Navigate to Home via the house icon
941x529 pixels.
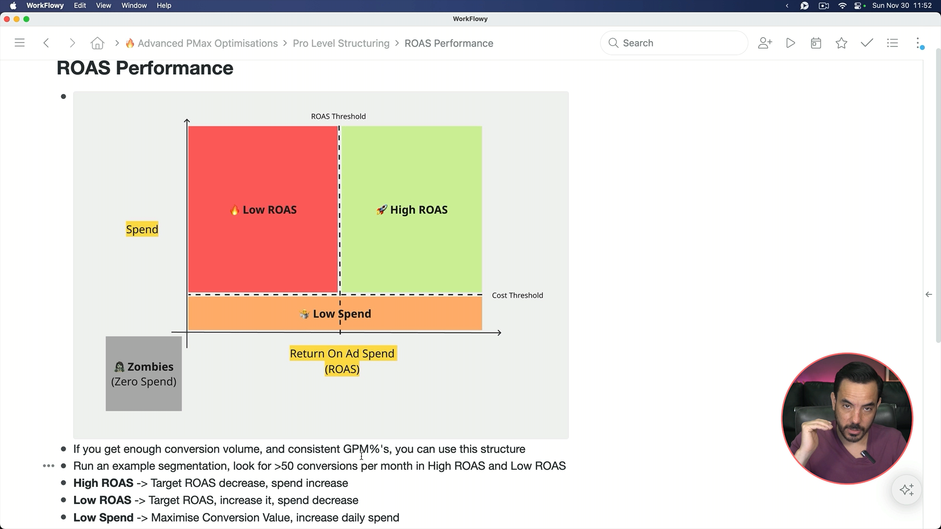point(97,43)
